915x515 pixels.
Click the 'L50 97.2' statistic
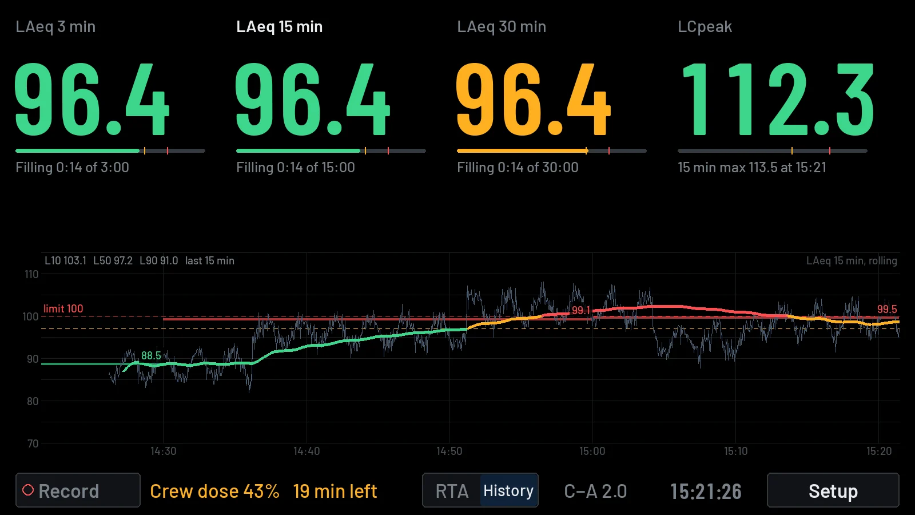(113, 261)
